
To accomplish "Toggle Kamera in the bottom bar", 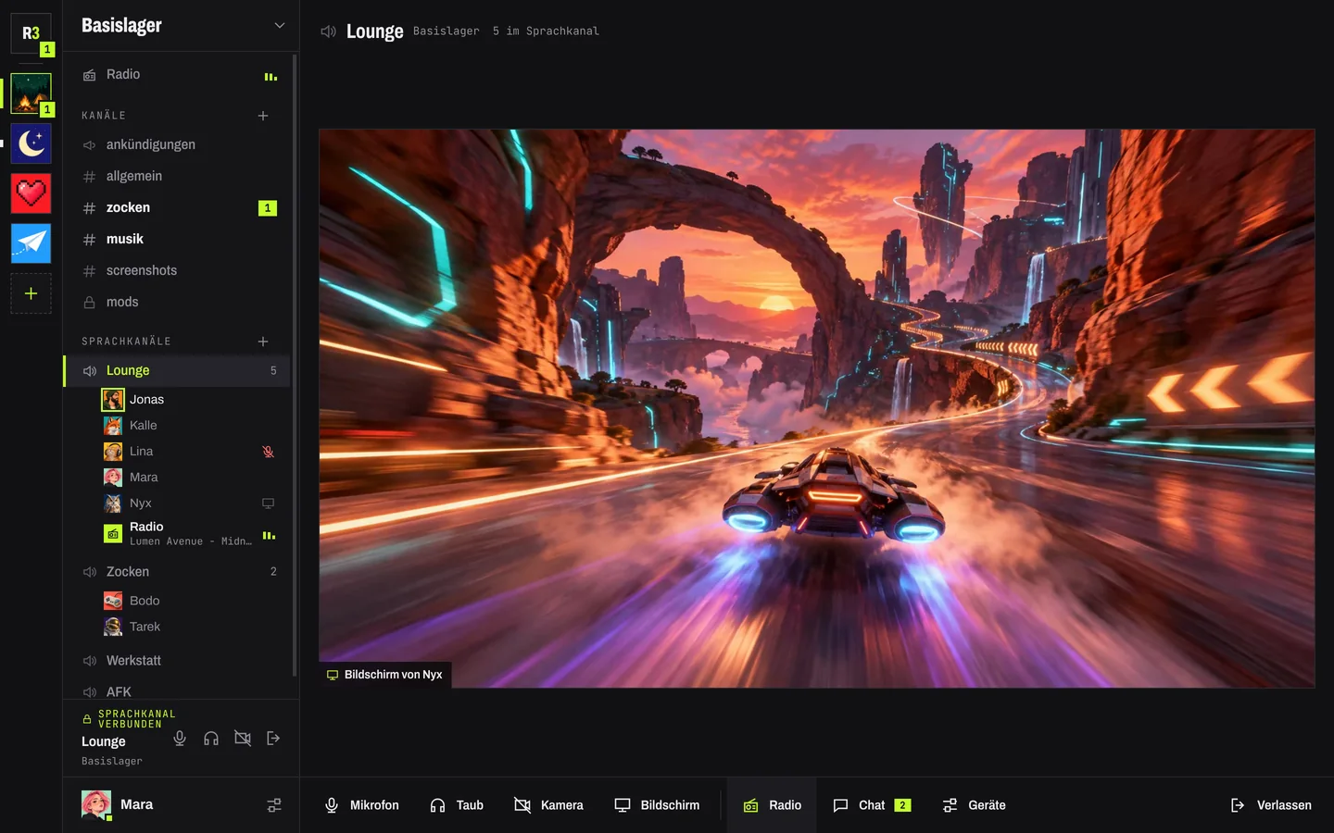I will tap(549, 805).
